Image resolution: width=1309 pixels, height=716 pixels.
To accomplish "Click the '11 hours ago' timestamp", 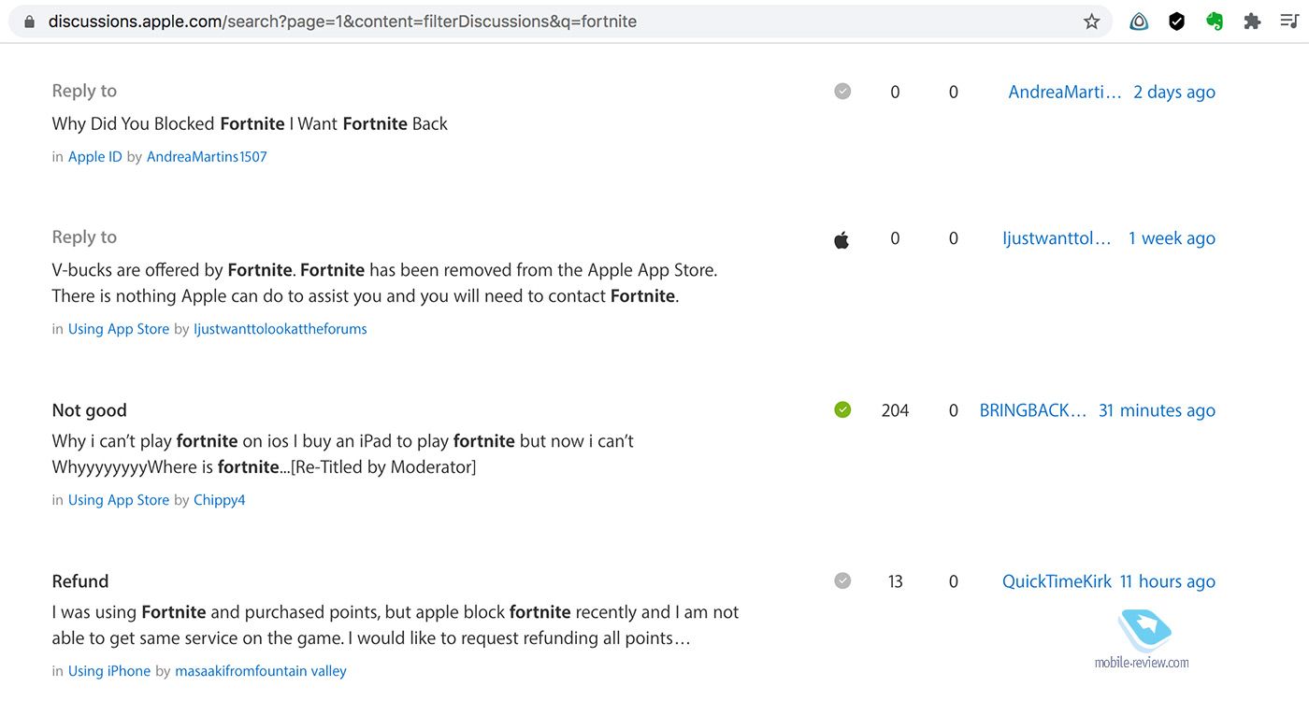I will pos(1168,581).
